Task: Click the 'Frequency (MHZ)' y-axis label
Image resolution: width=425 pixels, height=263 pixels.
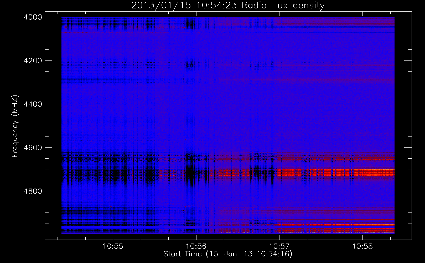Action: pyautogui.click(x=15, y=126)
